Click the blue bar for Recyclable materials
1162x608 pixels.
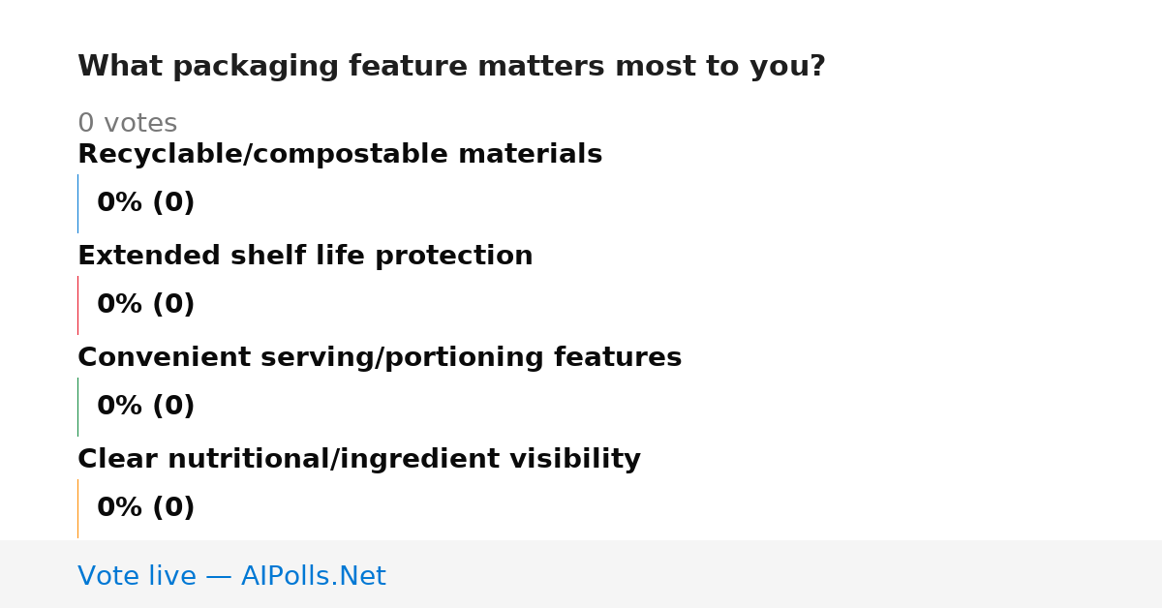pyautogui.click(x=77, y=203)
